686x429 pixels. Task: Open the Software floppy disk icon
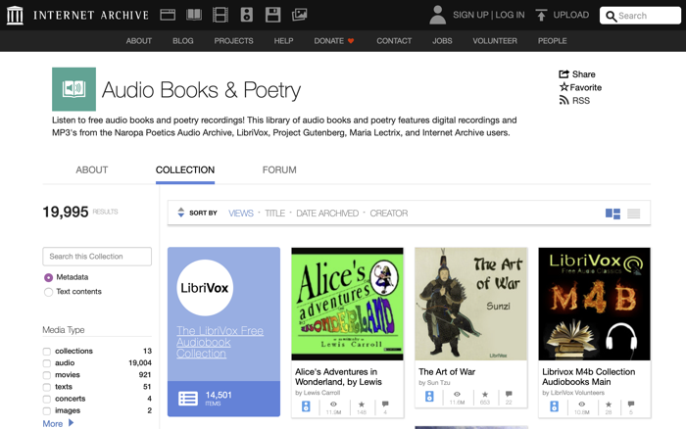coord(273,15)
